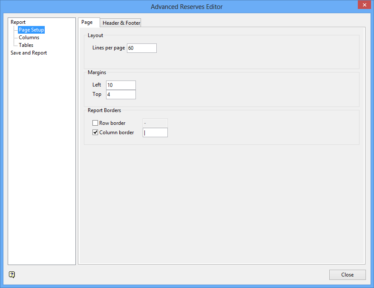The height and width of the screenshot is (288, 374).
Task: Click the Lines per page label
Action: point(109,48)
